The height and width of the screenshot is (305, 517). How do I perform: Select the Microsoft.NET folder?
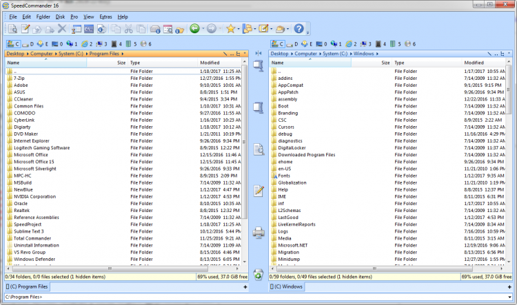click(x=292, y=245)
